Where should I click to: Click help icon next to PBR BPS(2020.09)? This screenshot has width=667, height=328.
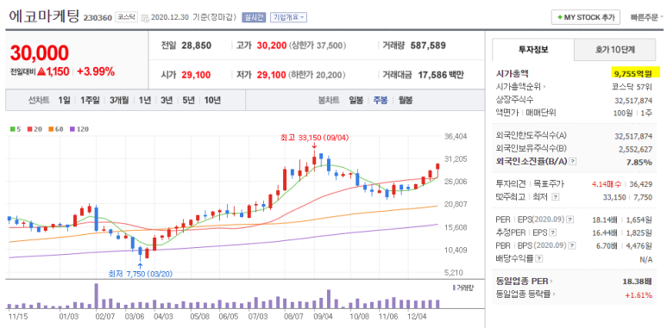[x=573, y=245]
